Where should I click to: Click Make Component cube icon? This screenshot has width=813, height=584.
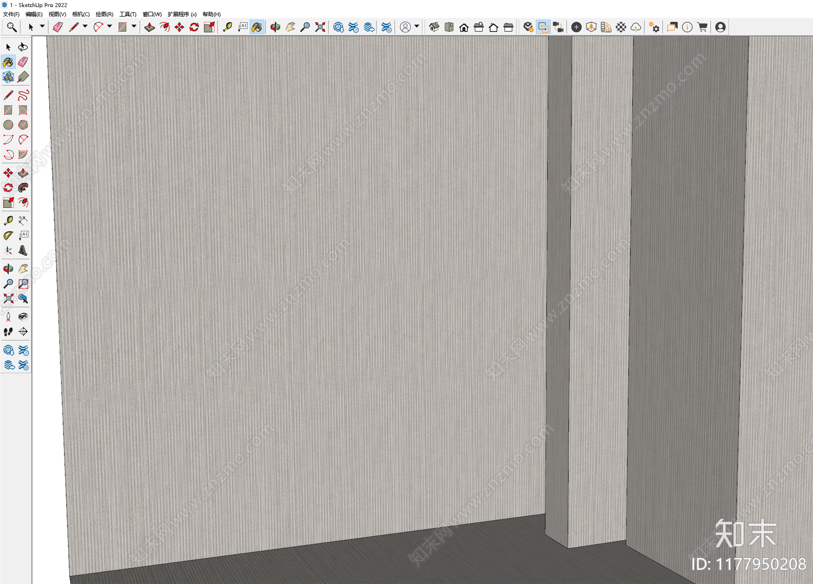(8, 77)
